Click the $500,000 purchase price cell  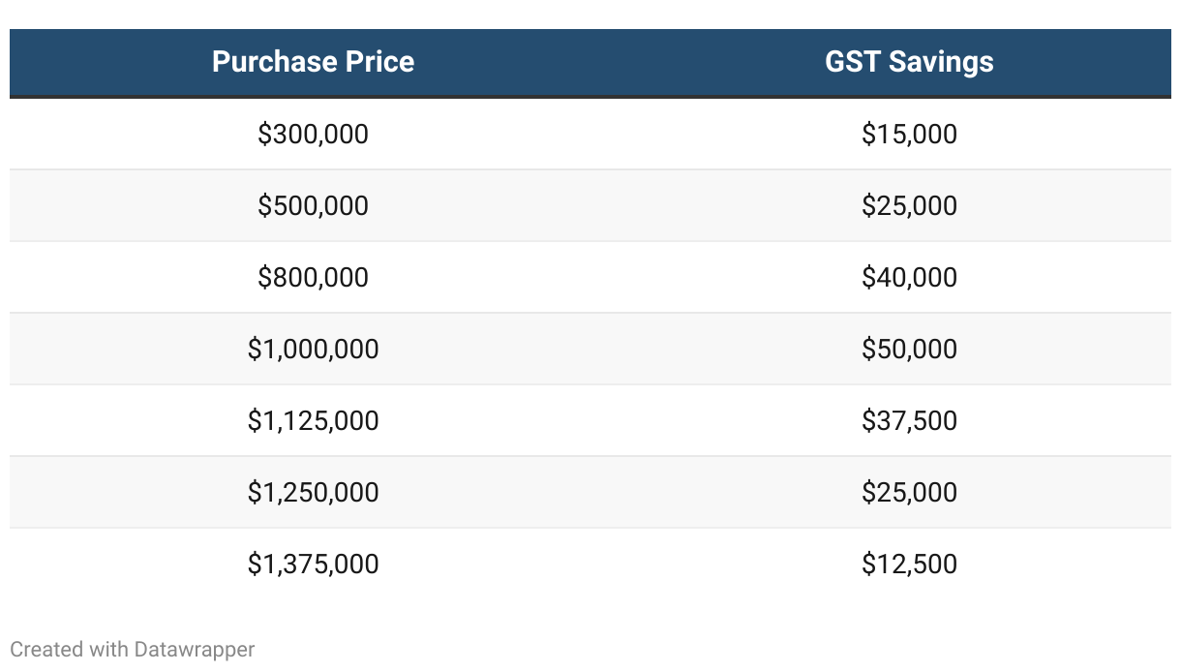(313, 205)
